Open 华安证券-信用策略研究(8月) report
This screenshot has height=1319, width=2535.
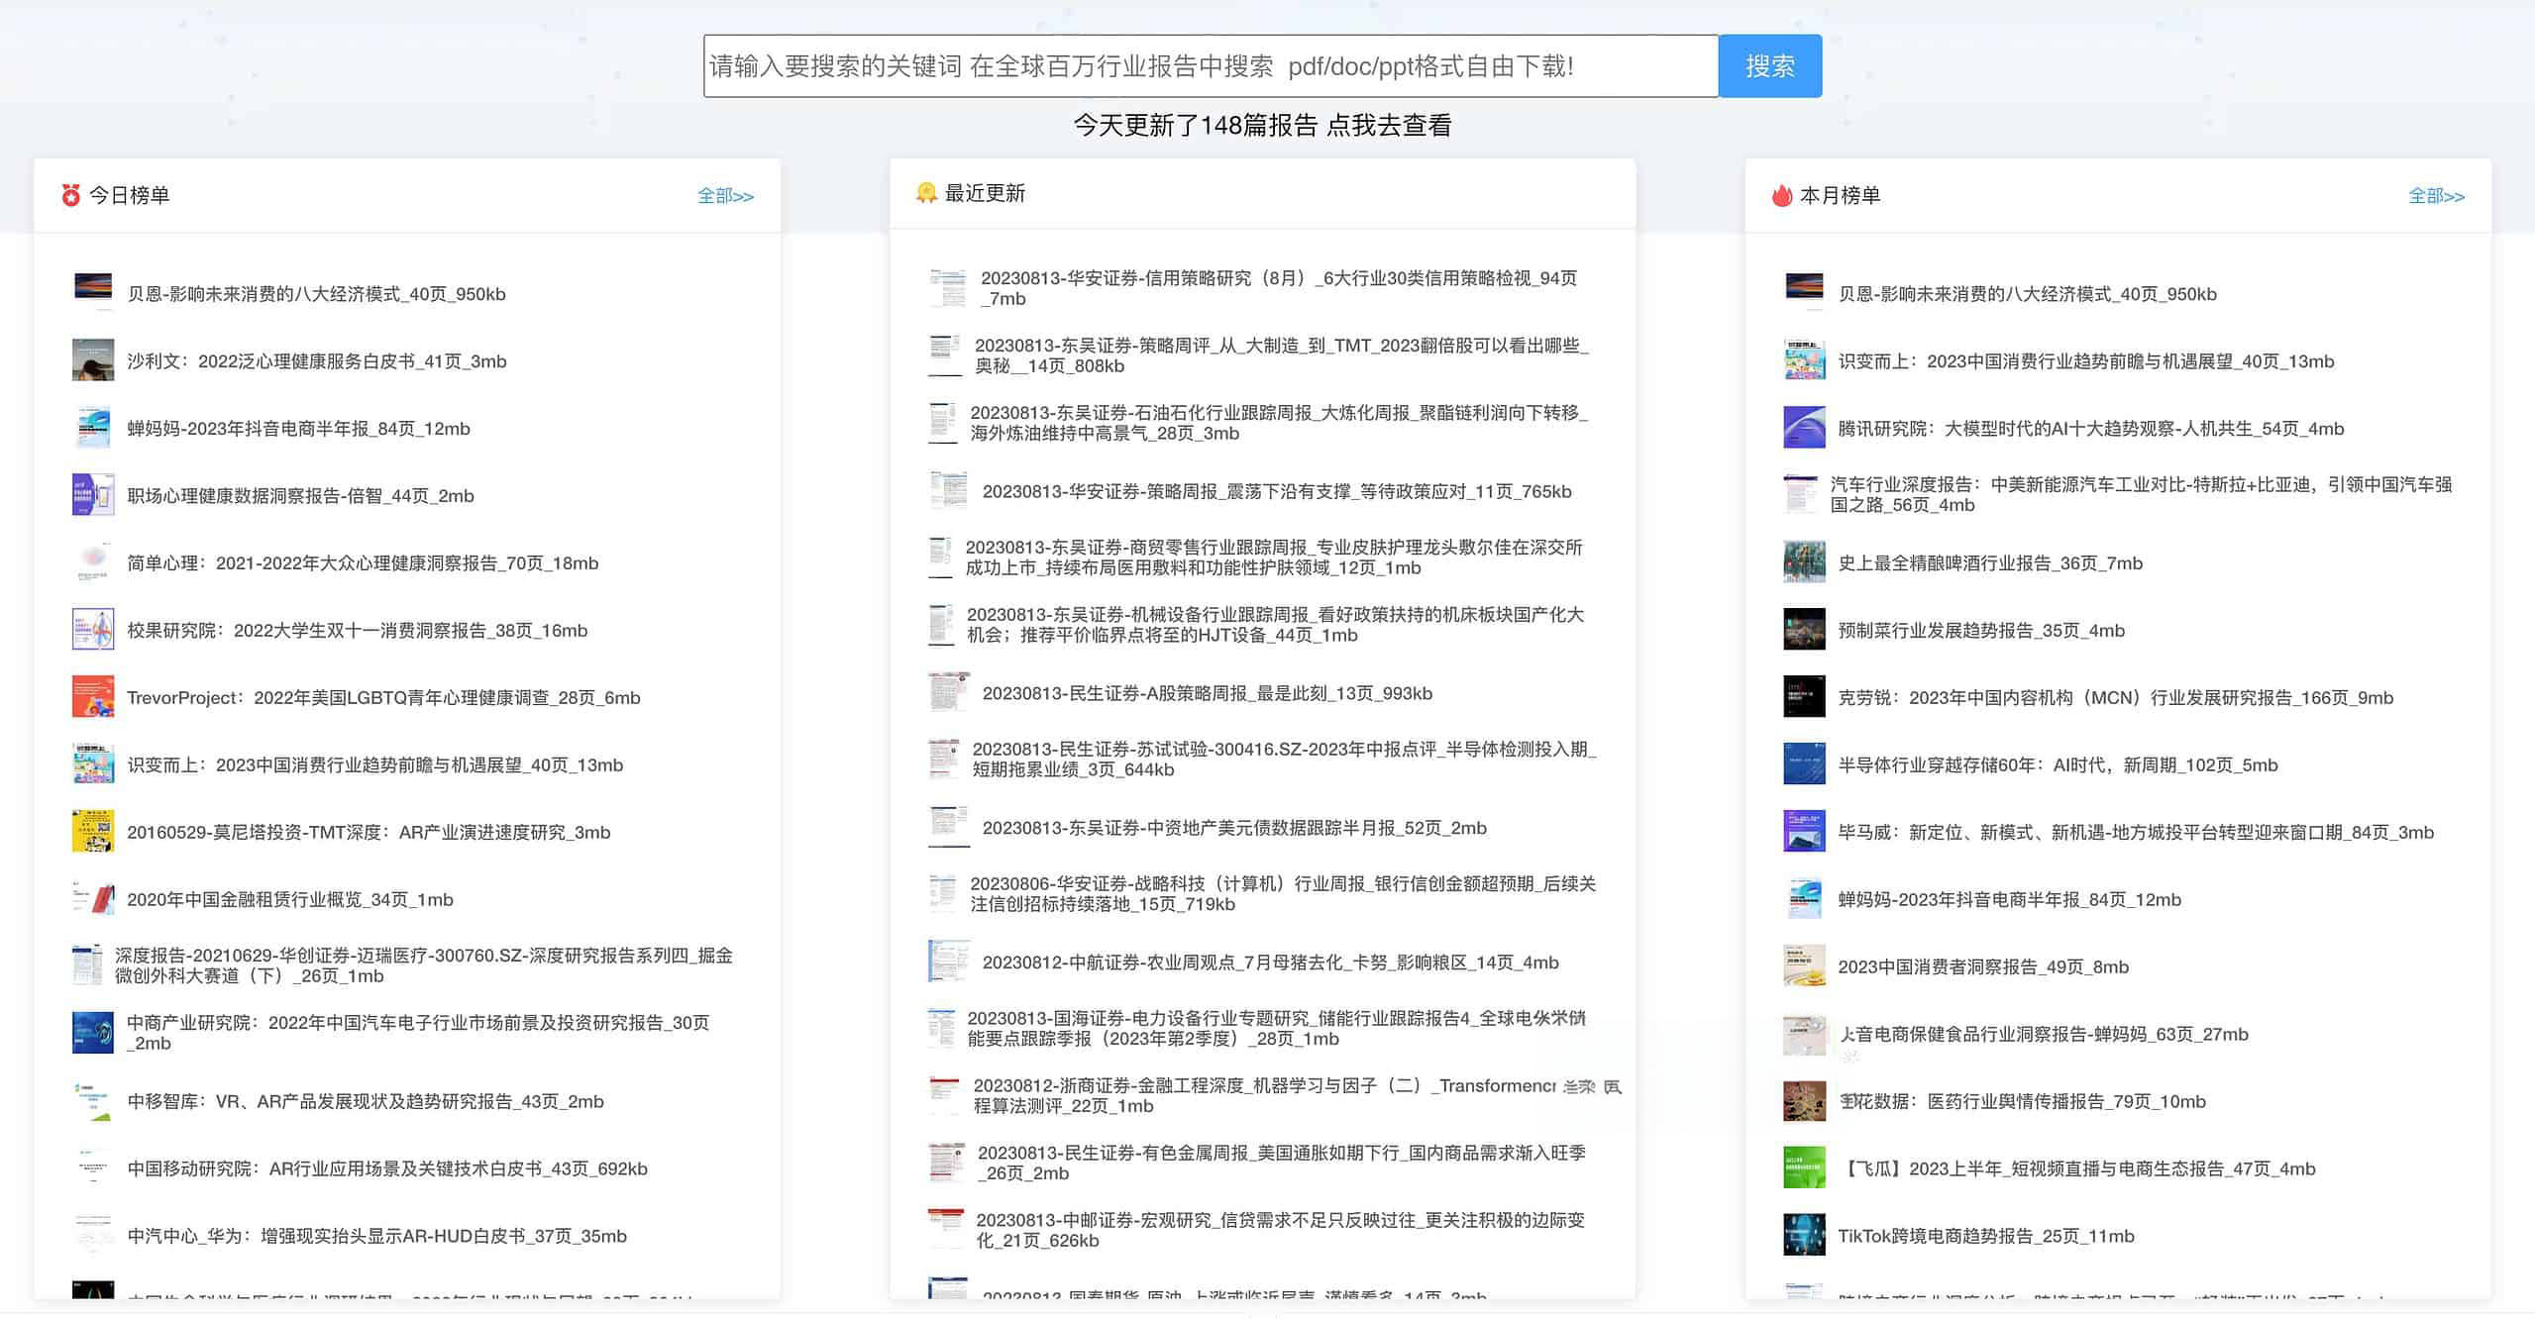(1279, 288)
